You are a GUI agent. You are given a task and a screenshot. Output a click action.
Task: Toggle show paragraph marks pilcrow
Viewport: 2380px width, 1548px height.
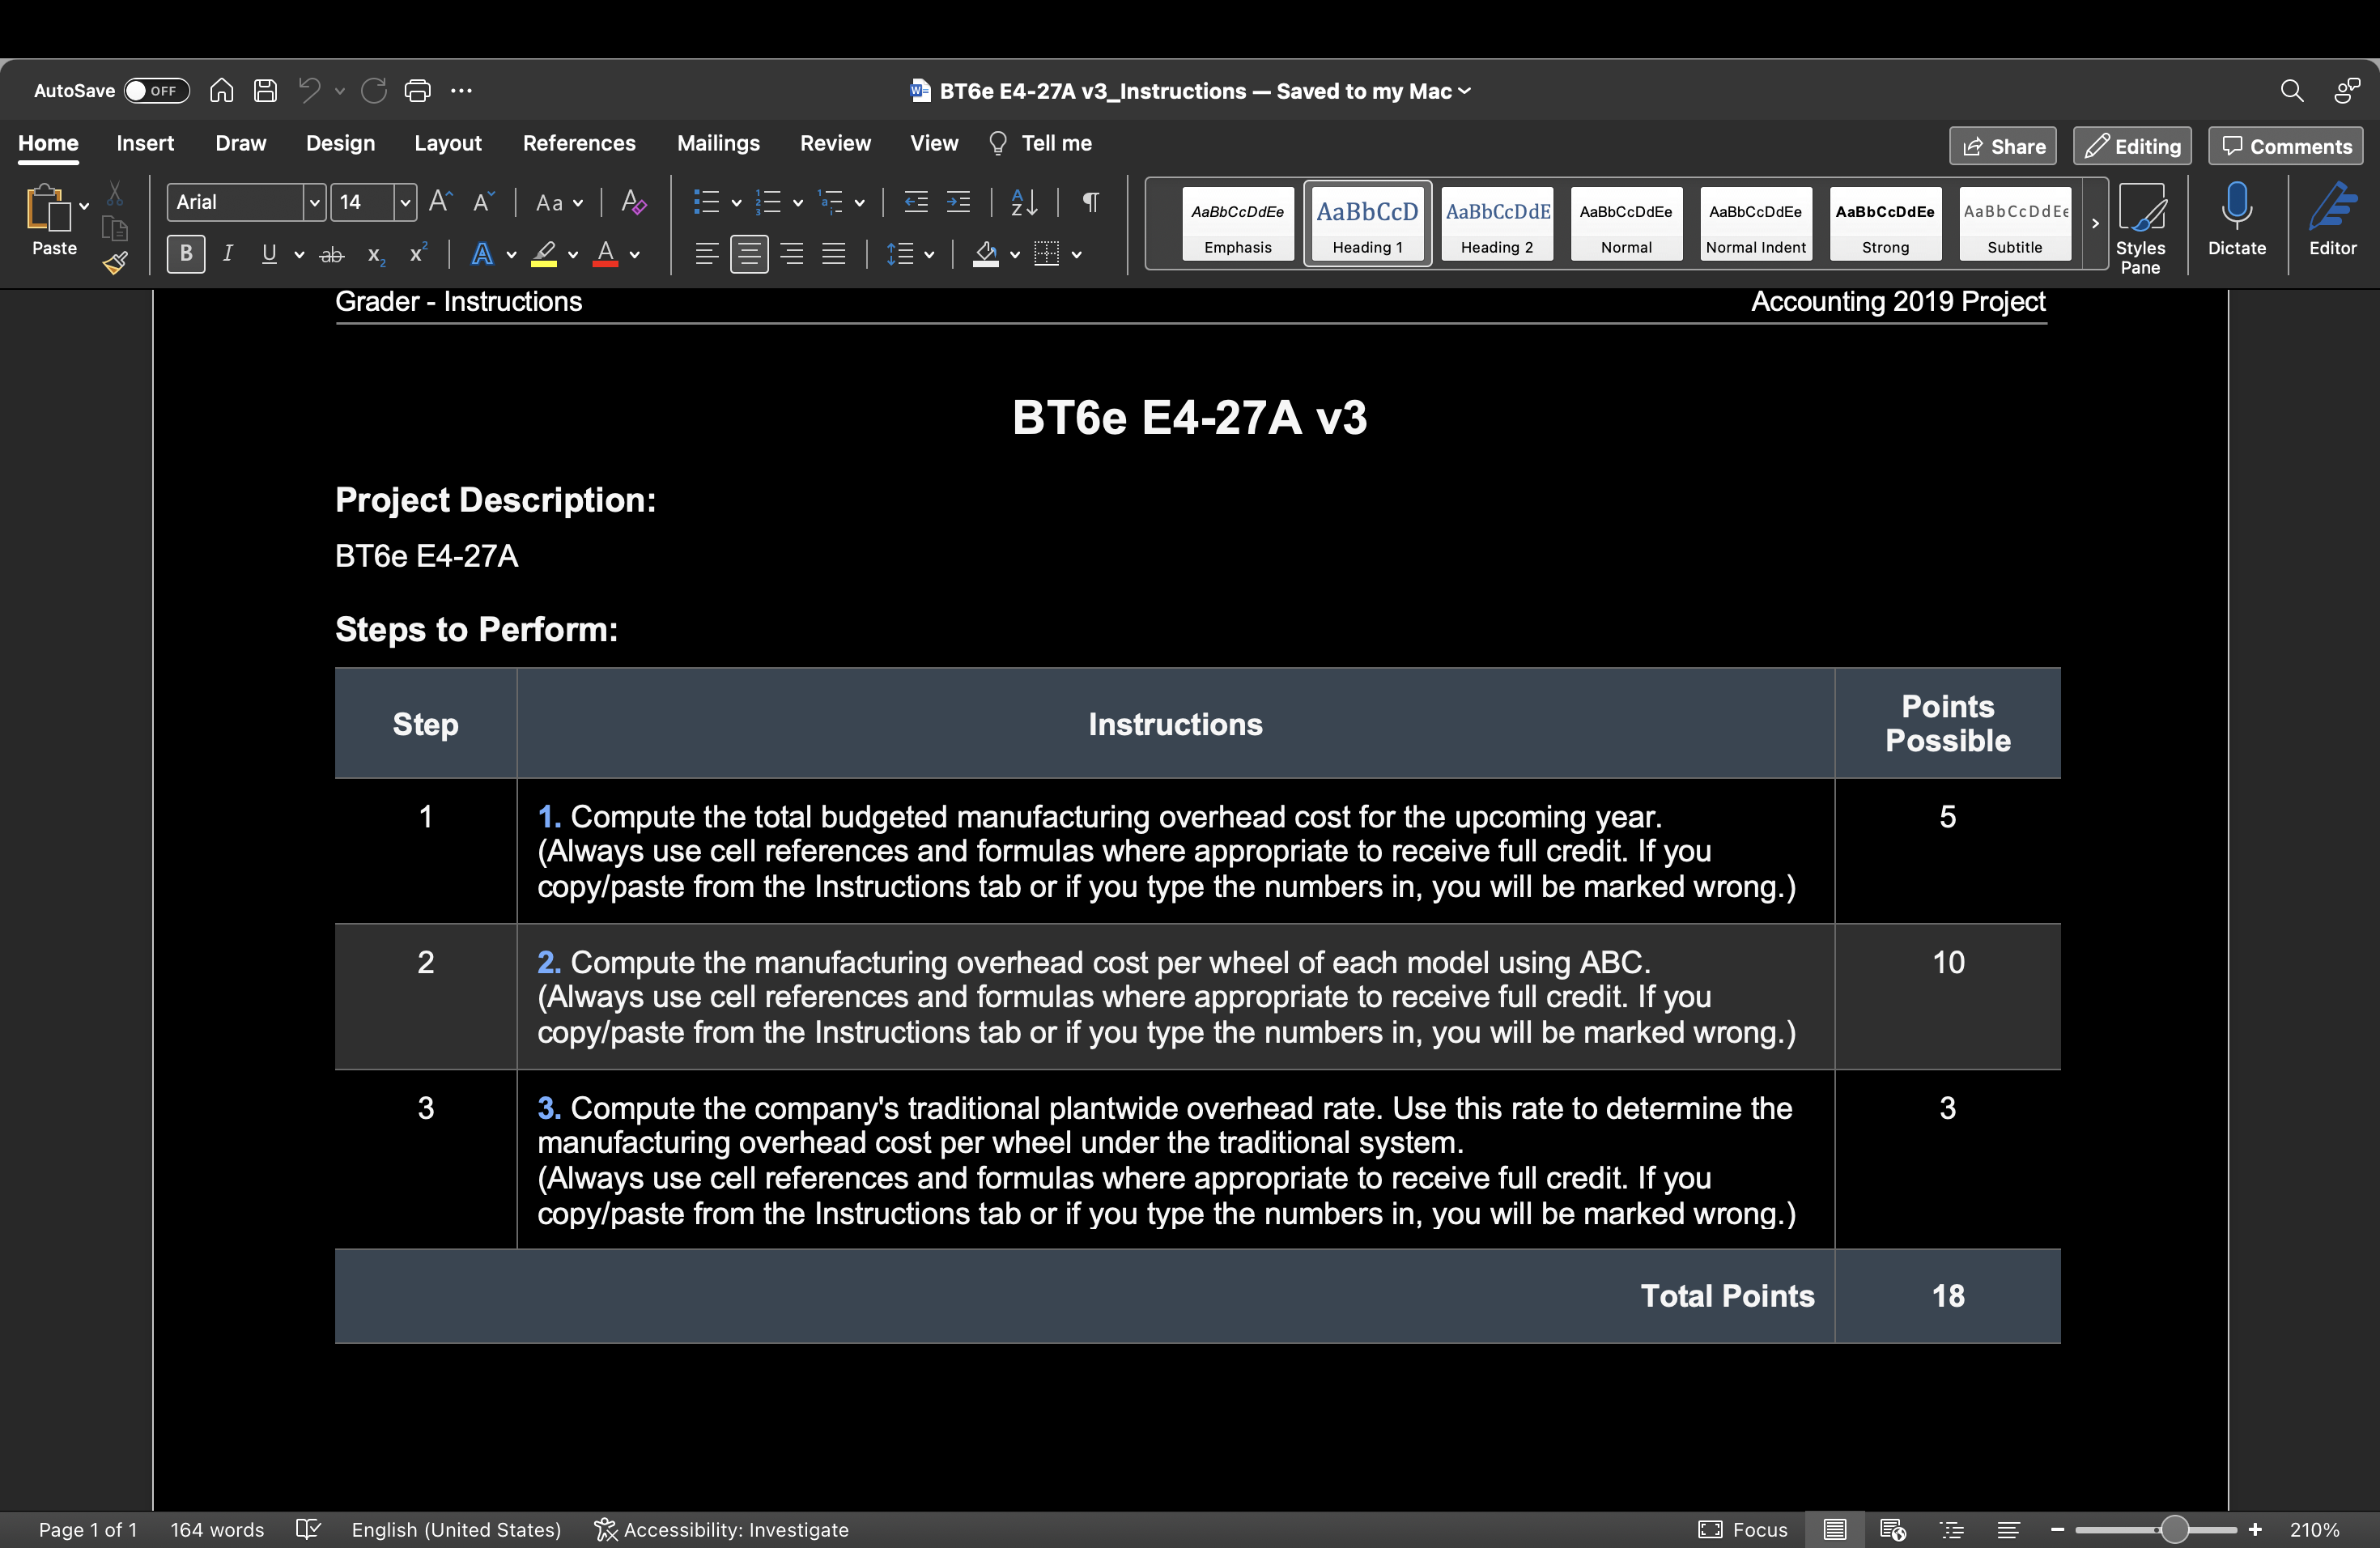[x=1091, y=202]
